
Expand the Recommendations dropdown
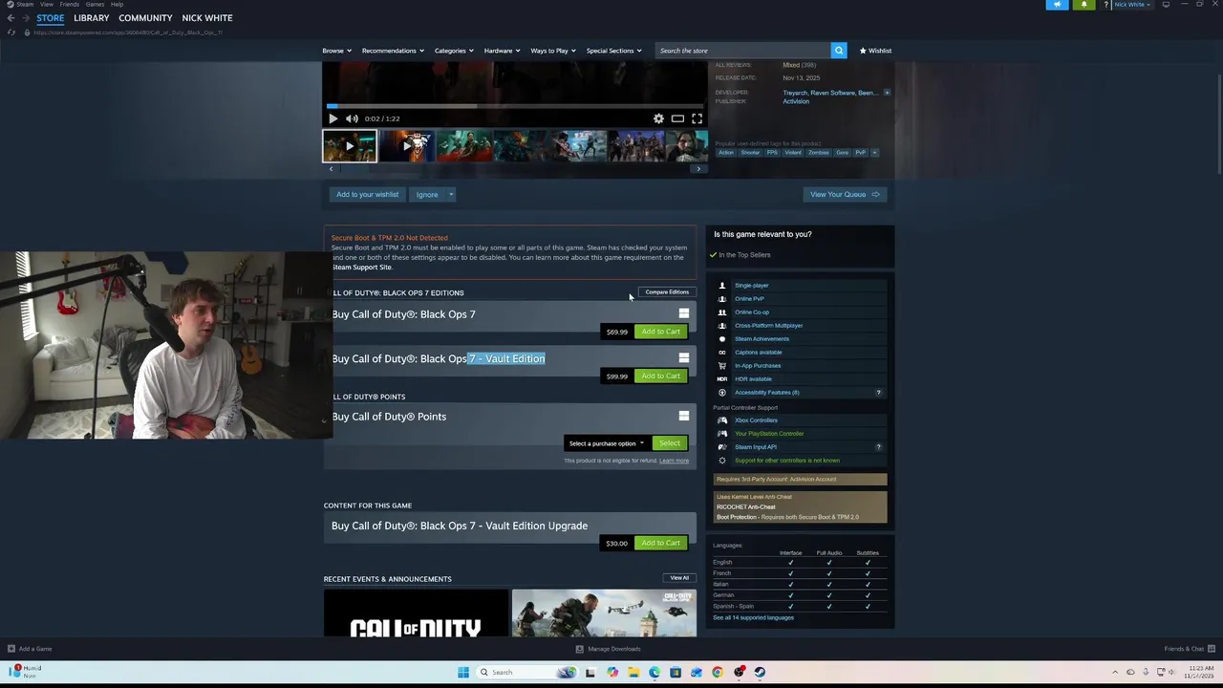pos(392,51)
